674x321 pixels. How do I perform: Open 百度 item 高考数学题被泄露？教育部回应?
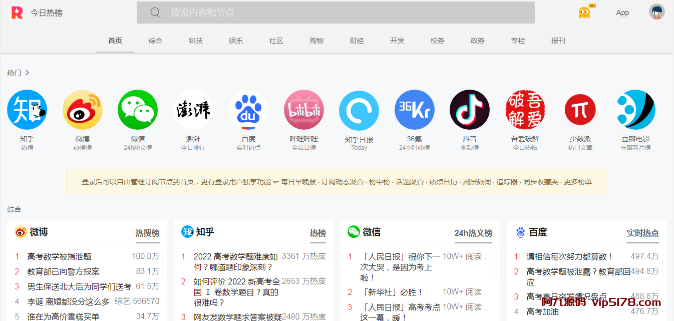(578, 277)
